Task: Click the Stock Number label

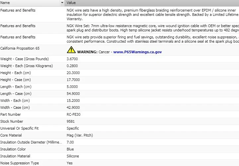Action: [x=12, y=121]
